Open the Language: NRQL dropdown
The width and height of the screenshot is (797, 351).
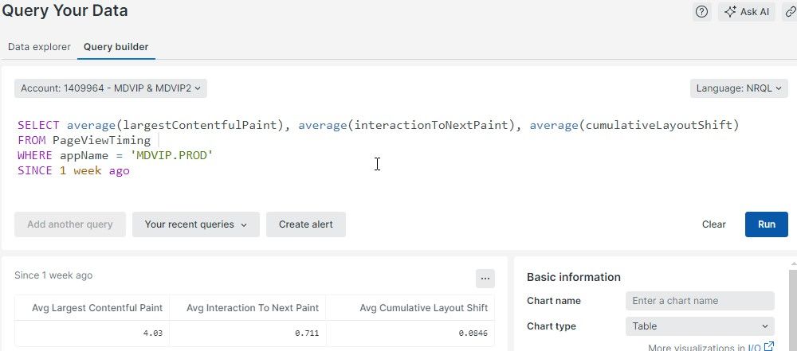739,88
